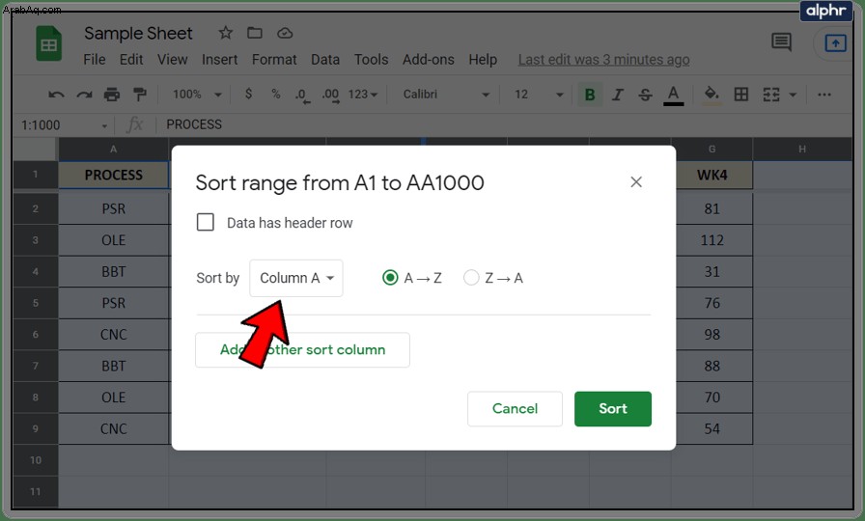This screenshot has height=521, width=865.
Task: Select the paint format roller icon
Action: tap(140, 95)
